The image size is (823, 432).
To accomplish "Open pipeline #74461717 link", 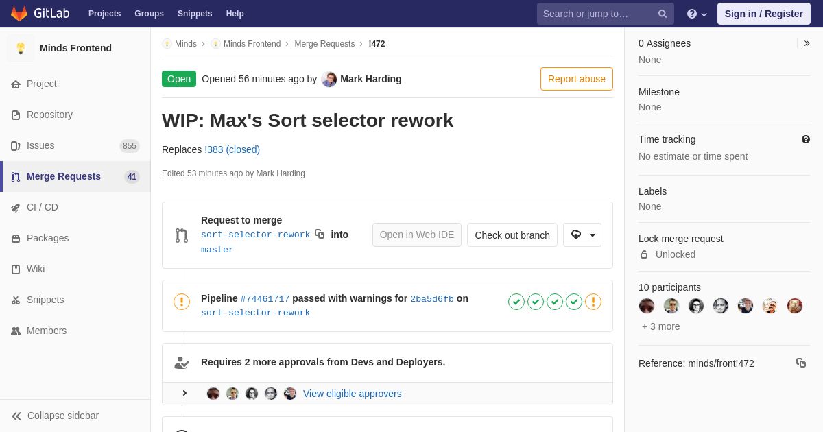I will click(x=265, y=299).
